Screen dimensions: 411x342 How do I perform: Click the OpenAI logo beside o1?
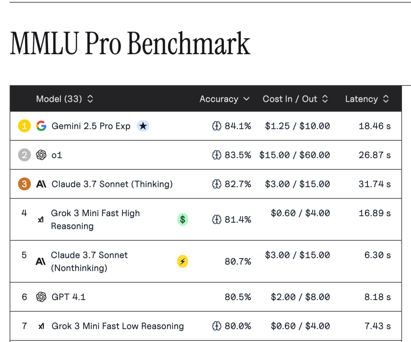(41, 155)
